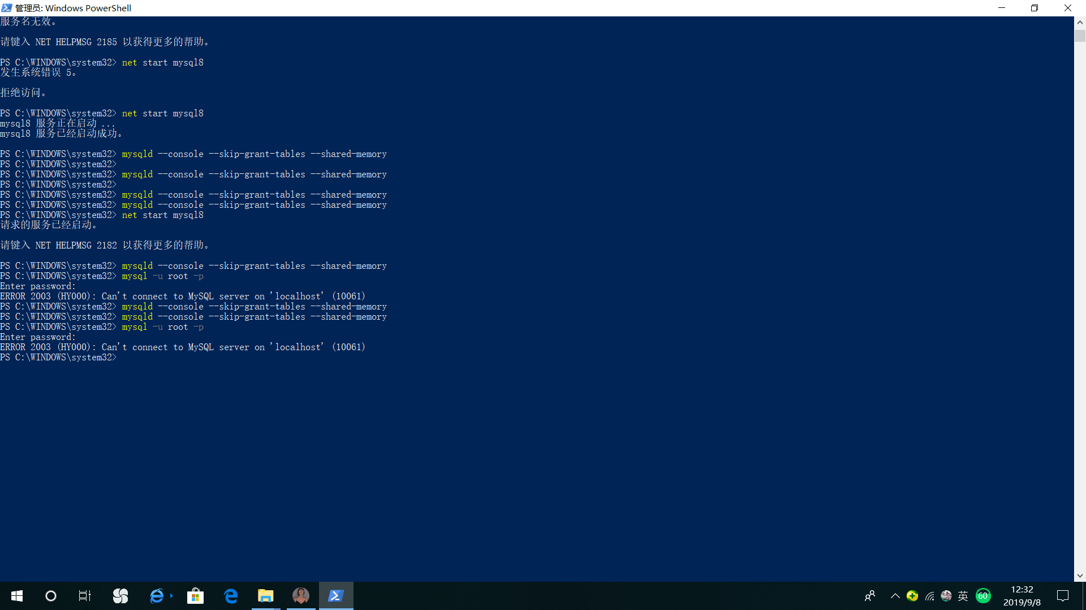Switch to the portrait-photo app on taskbar
Viewport: 1086px width, 610px height.
(x=300, y=596)
